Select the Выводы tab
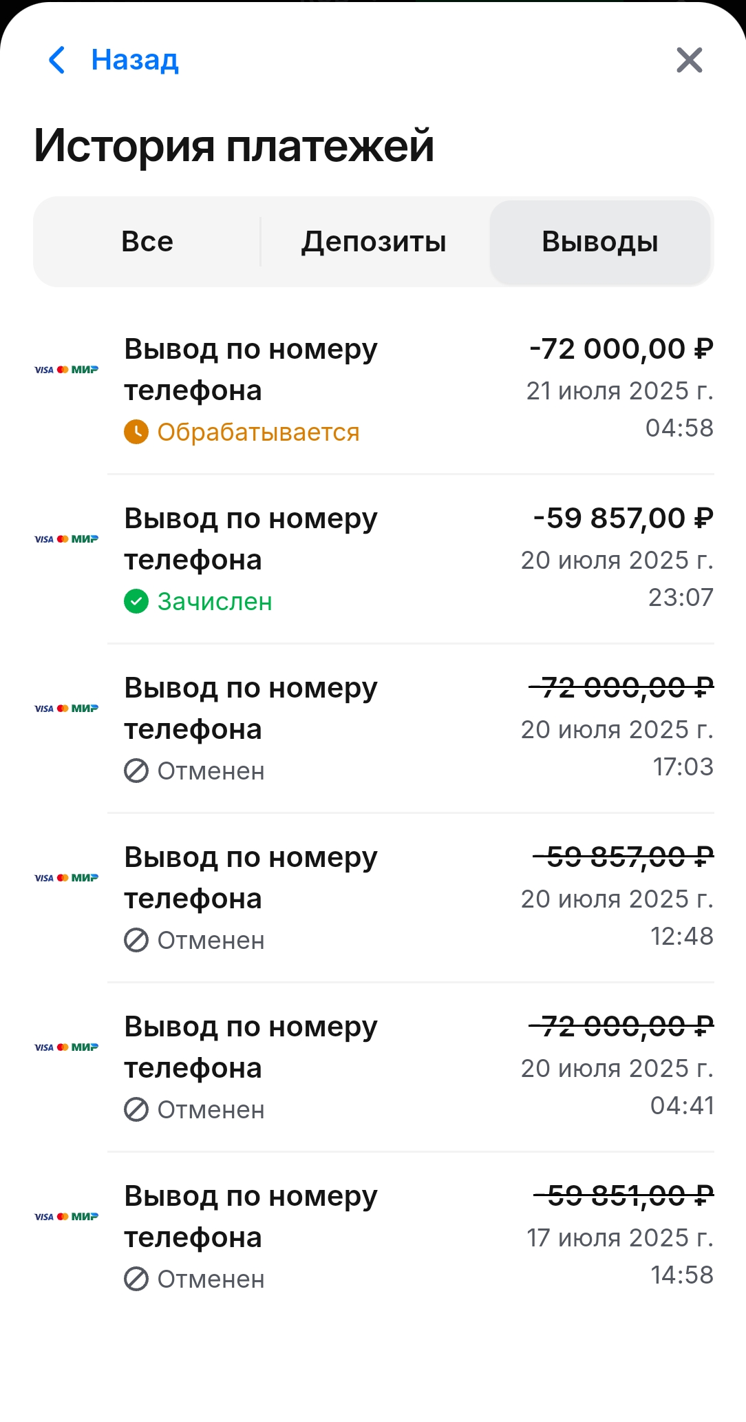This screenshot has height=1422, width=746. click(599, 242)
